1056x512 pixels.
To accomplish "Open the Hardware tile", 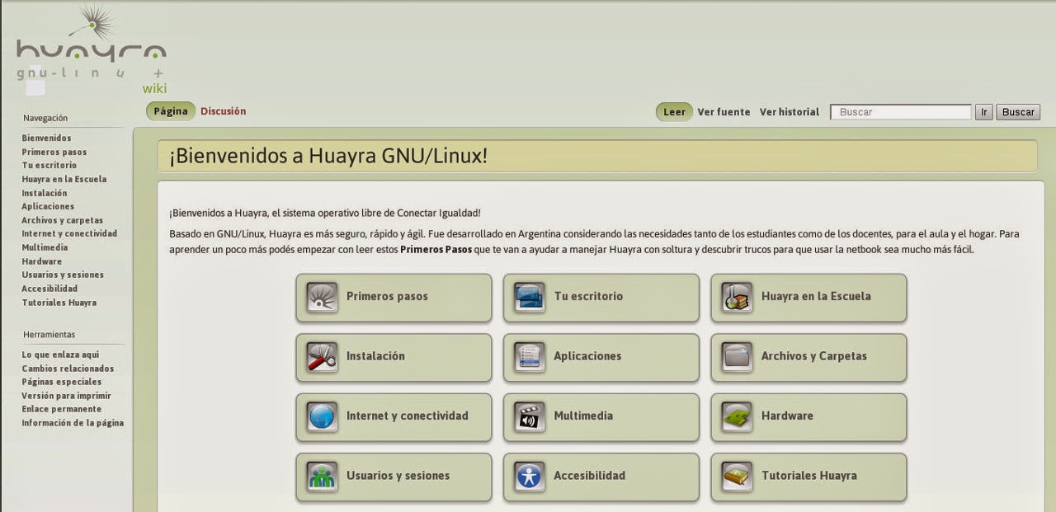I will click(x=808, y=416).
